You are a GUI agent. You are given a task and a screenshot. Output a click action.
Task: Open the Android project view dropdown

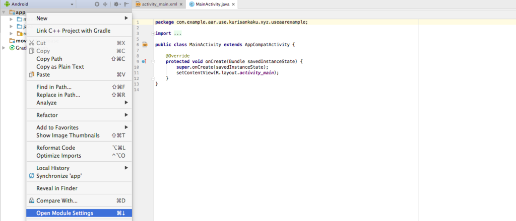pos(72,5)
